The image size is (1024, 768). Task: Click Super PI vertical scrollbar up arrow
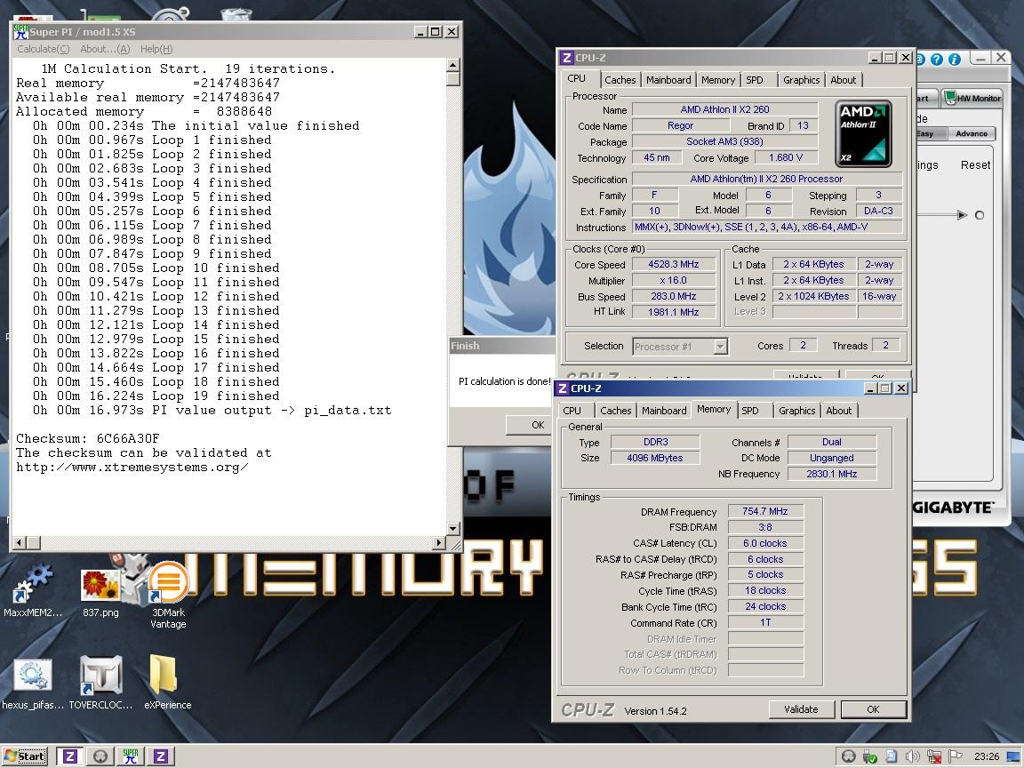pos(453,65)
